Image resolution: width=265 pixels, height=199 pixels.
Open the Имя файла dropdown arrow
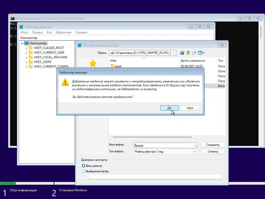coord(195,146)
